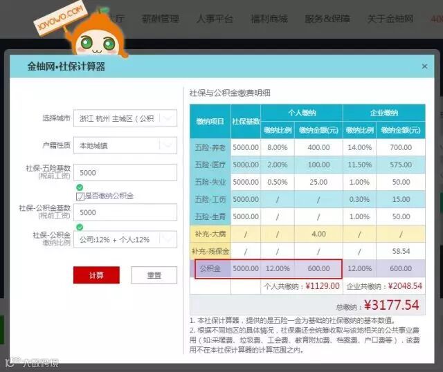The width and height of the screenshot is (443, 372).
Task: Open the 户籍性质 dropdown
Action: (x=125, y=145)
